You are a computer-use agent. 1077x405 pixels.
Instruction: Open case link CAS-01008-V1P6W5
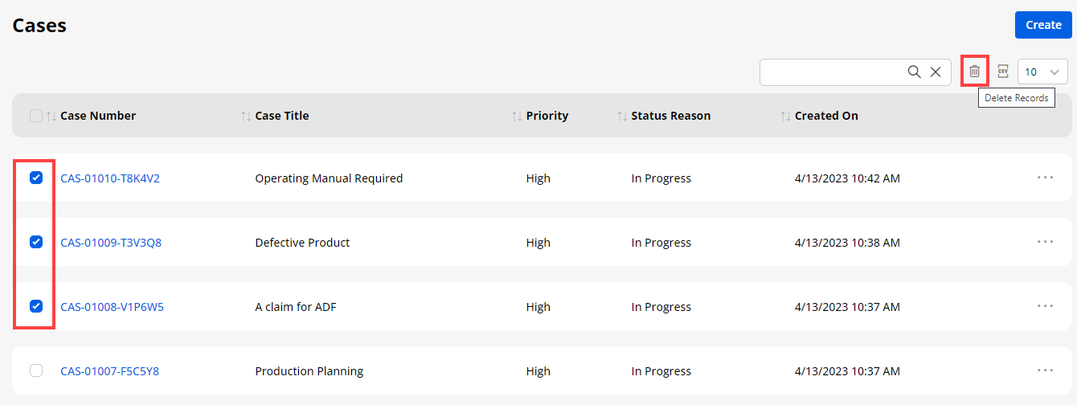point(112,307)
